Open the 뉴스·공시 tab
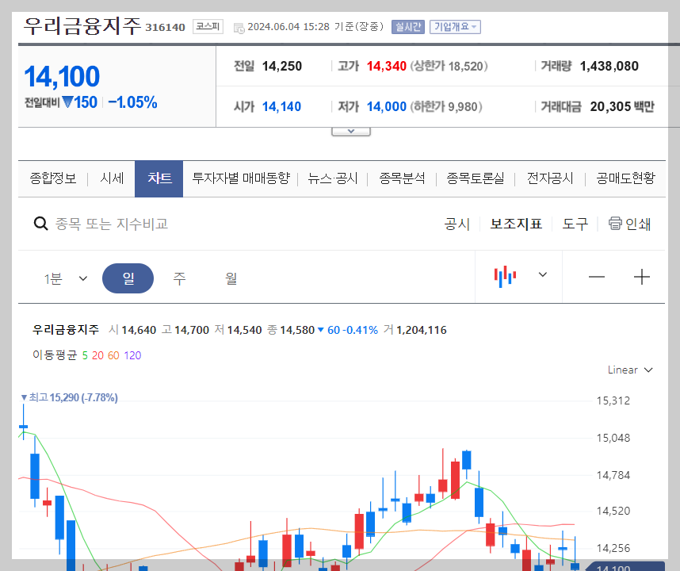Screen dimensions: 680x571 pos(333,178)
